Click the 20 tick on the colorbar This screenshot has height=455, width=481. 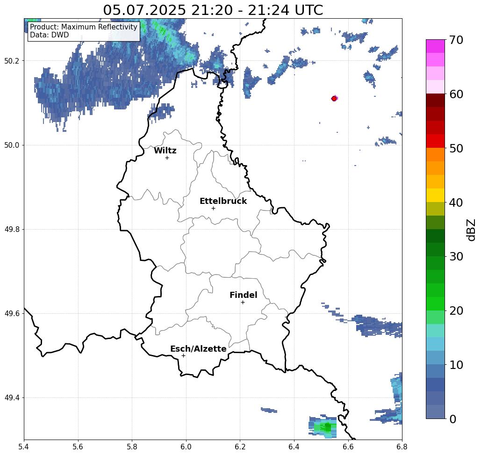tap(456, 311)
